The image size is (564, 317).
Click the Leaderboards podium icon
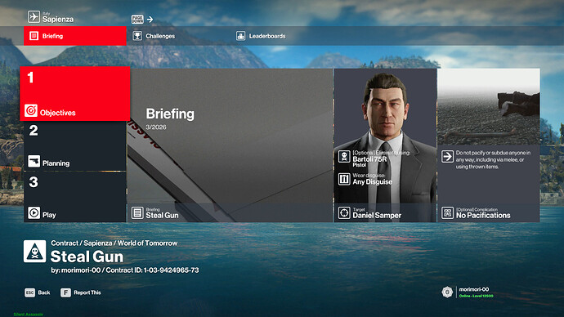[240, 36]
